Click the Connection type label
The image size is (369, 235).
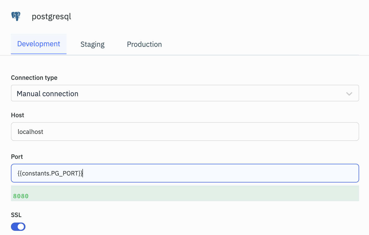point(34,77)
